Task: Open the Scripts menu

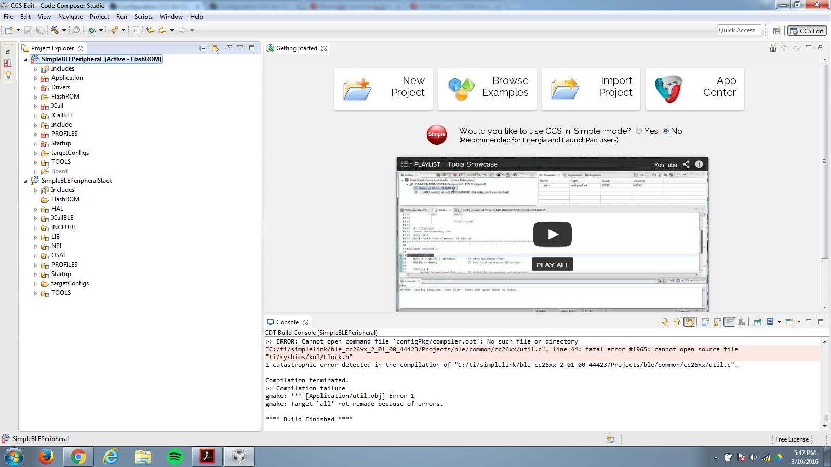Action: [143, 17]
